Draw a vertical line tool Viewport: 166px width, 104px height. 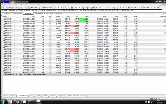click(104, 7)
